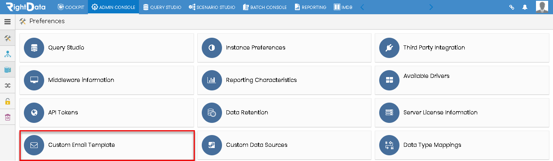Select the tools preferences sidebar icon

tap(7, 38)
